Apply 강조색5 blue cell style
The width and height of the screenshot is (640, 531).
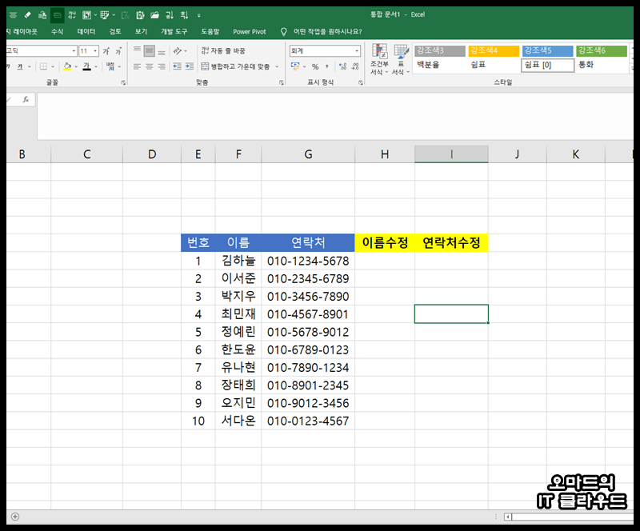[x=547, y=50]
